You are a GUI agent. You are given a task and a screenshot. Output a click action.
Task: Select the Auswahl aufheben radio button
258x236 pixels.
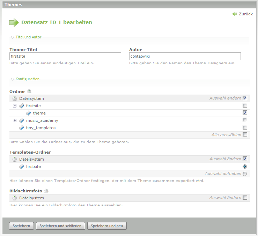coord(245,174)
